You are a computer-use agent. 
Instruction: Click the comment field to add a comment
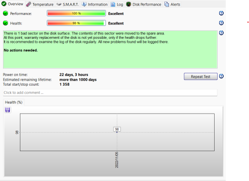110,93
